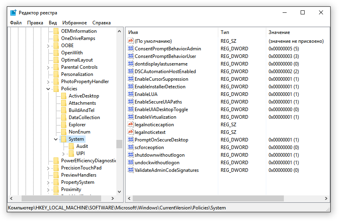Select the ActiveDesktop key
Viewport: 339px width, 221px height.
[84, 96]
